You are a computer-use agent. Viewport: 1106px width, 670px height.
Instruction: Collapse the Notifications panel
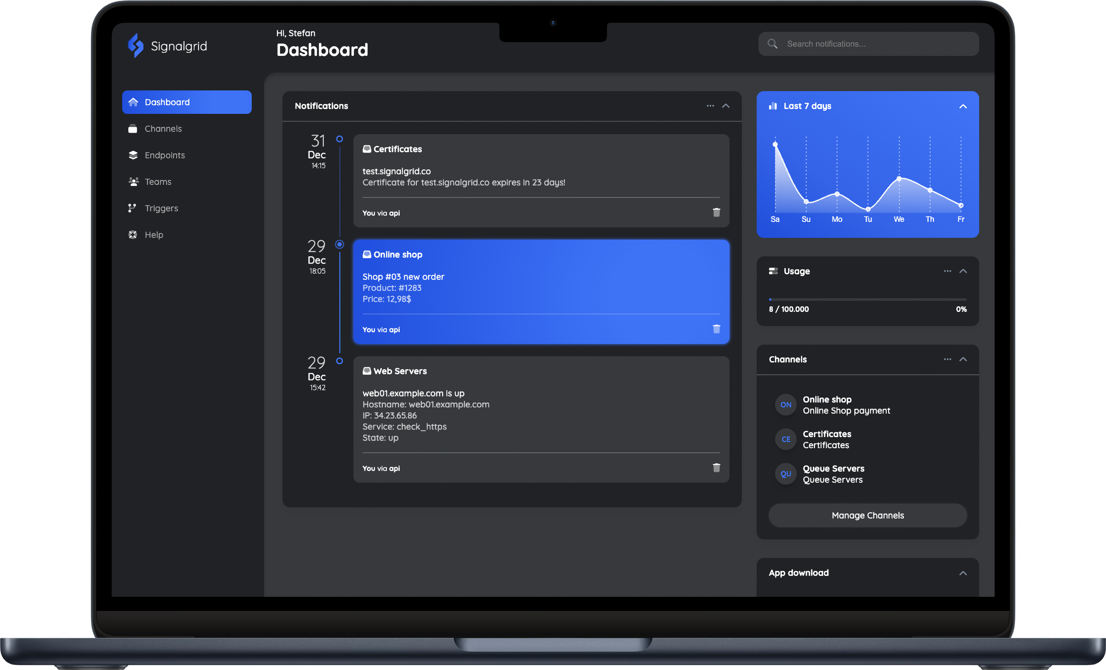click(x=726, y=106)
